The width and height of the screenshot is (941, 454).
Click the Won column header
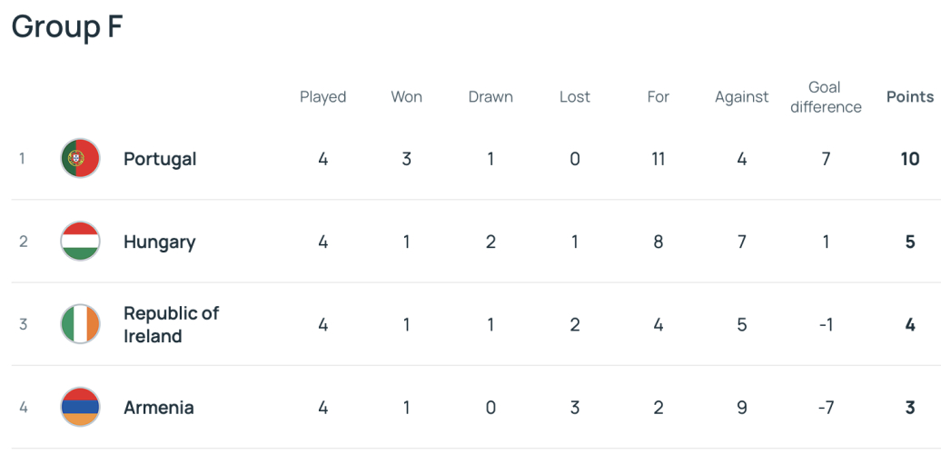point(406,96)
